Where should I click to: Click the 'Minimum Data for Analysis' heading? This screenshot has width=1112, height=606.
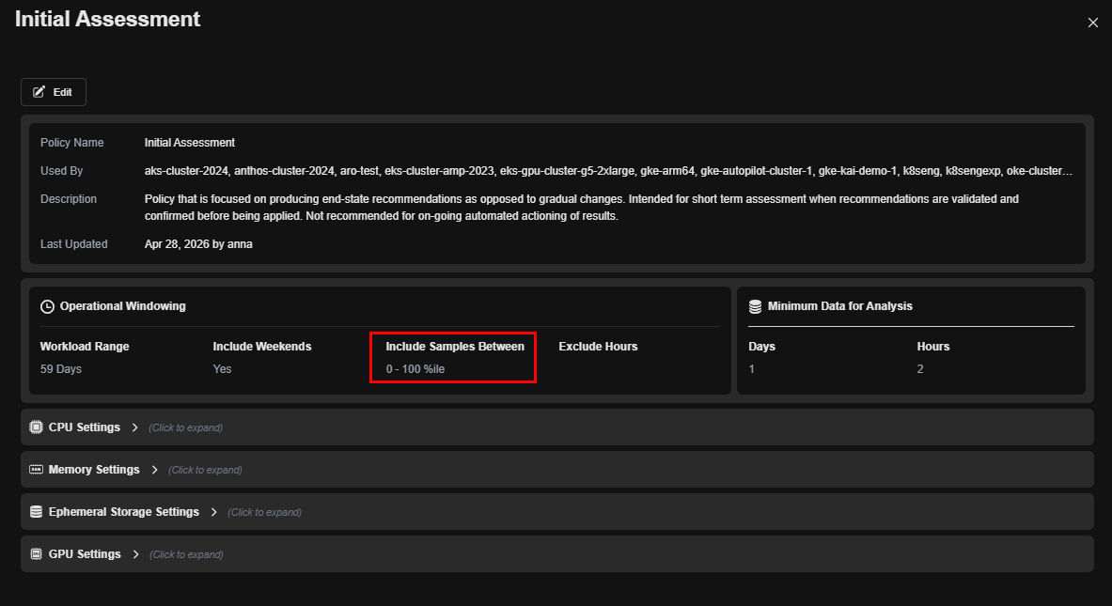tap(839, 306)
